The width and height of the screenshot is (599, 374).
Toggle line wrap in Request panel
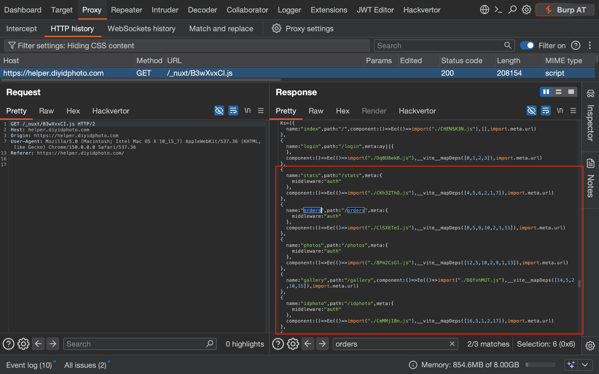pyautogui.click(x=233, y=110)
